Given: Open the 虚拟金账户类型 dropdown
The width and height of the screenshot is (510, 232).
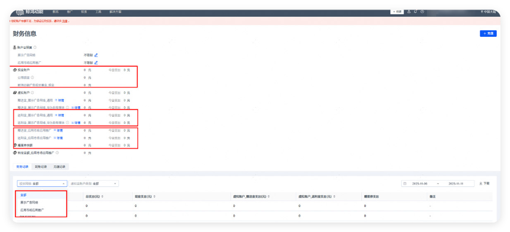Looking at the screenshot, I should coord(93,184).
